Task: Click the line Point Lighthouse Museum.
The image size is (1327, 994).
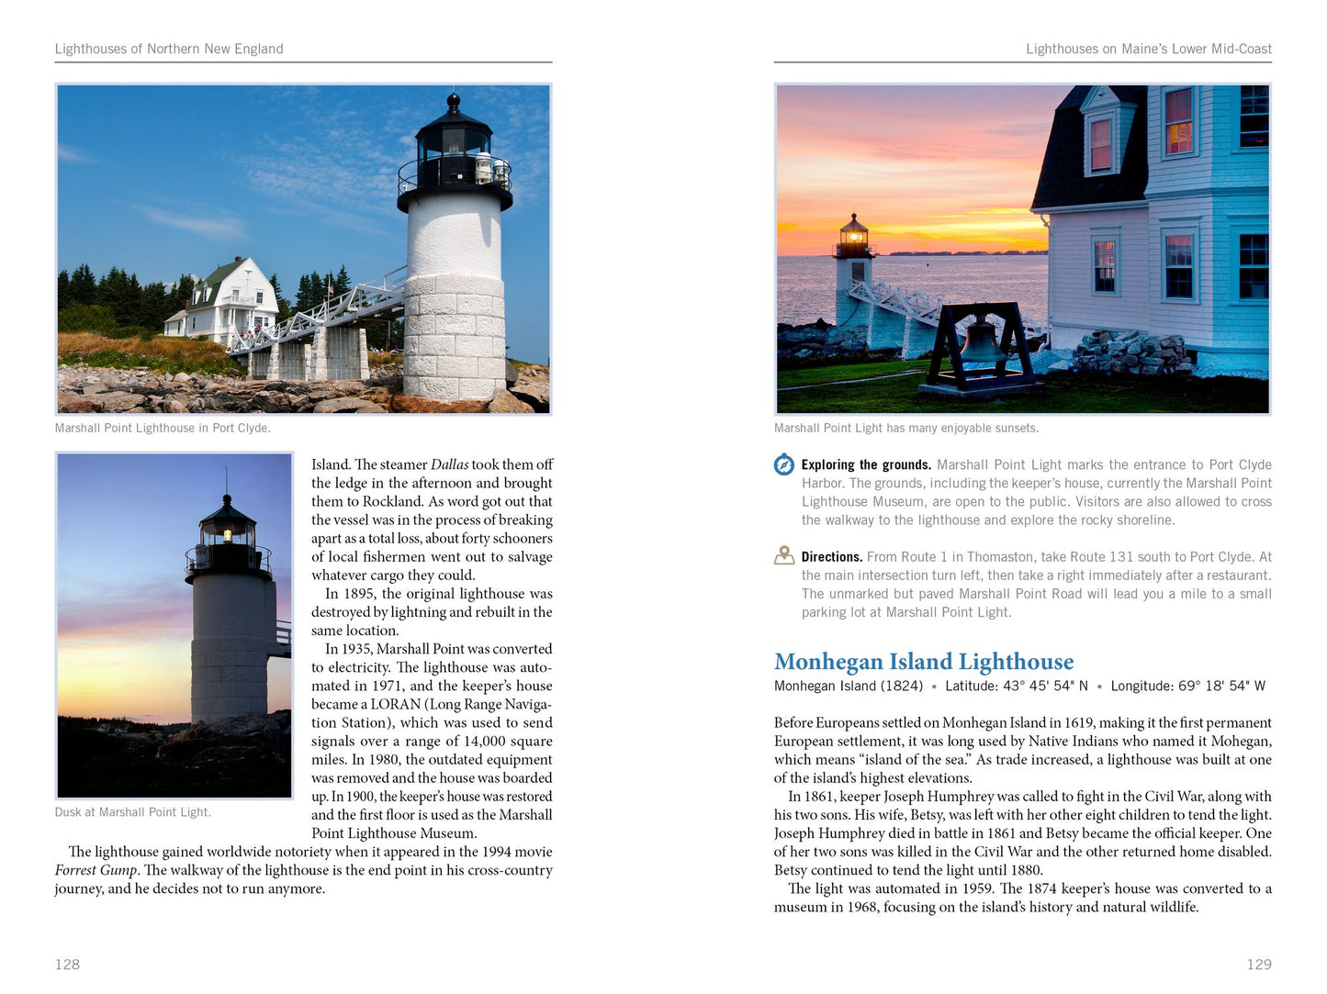Action: (x=394, y=833)
